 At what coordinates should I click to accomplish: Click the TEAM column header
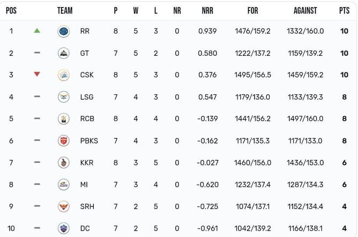pos(65,10)
